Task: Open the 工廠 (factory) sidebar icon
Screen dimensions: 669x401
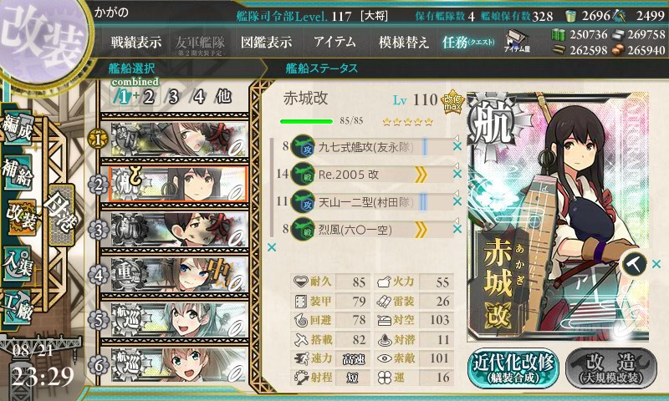Action: coord(18,306)
